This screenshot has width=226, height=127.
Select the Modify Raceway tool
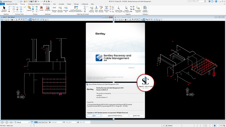(x=101, y=9)
